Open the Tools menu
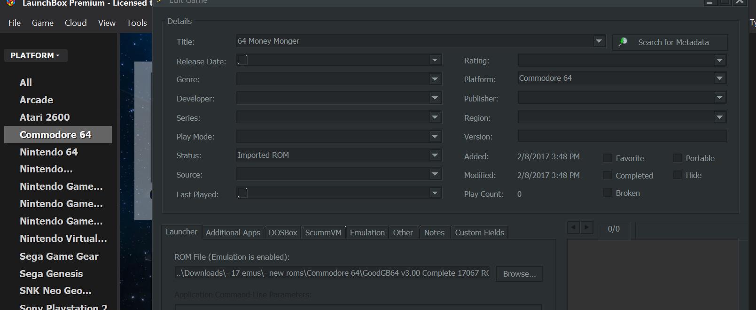The width and height of the screenshot is (756, 310). point(137,23)
